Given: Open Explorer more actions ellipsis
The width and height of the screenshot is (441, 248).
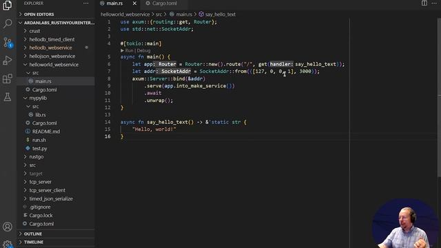Looking at the screenshot, I should (x=85, y=3).
